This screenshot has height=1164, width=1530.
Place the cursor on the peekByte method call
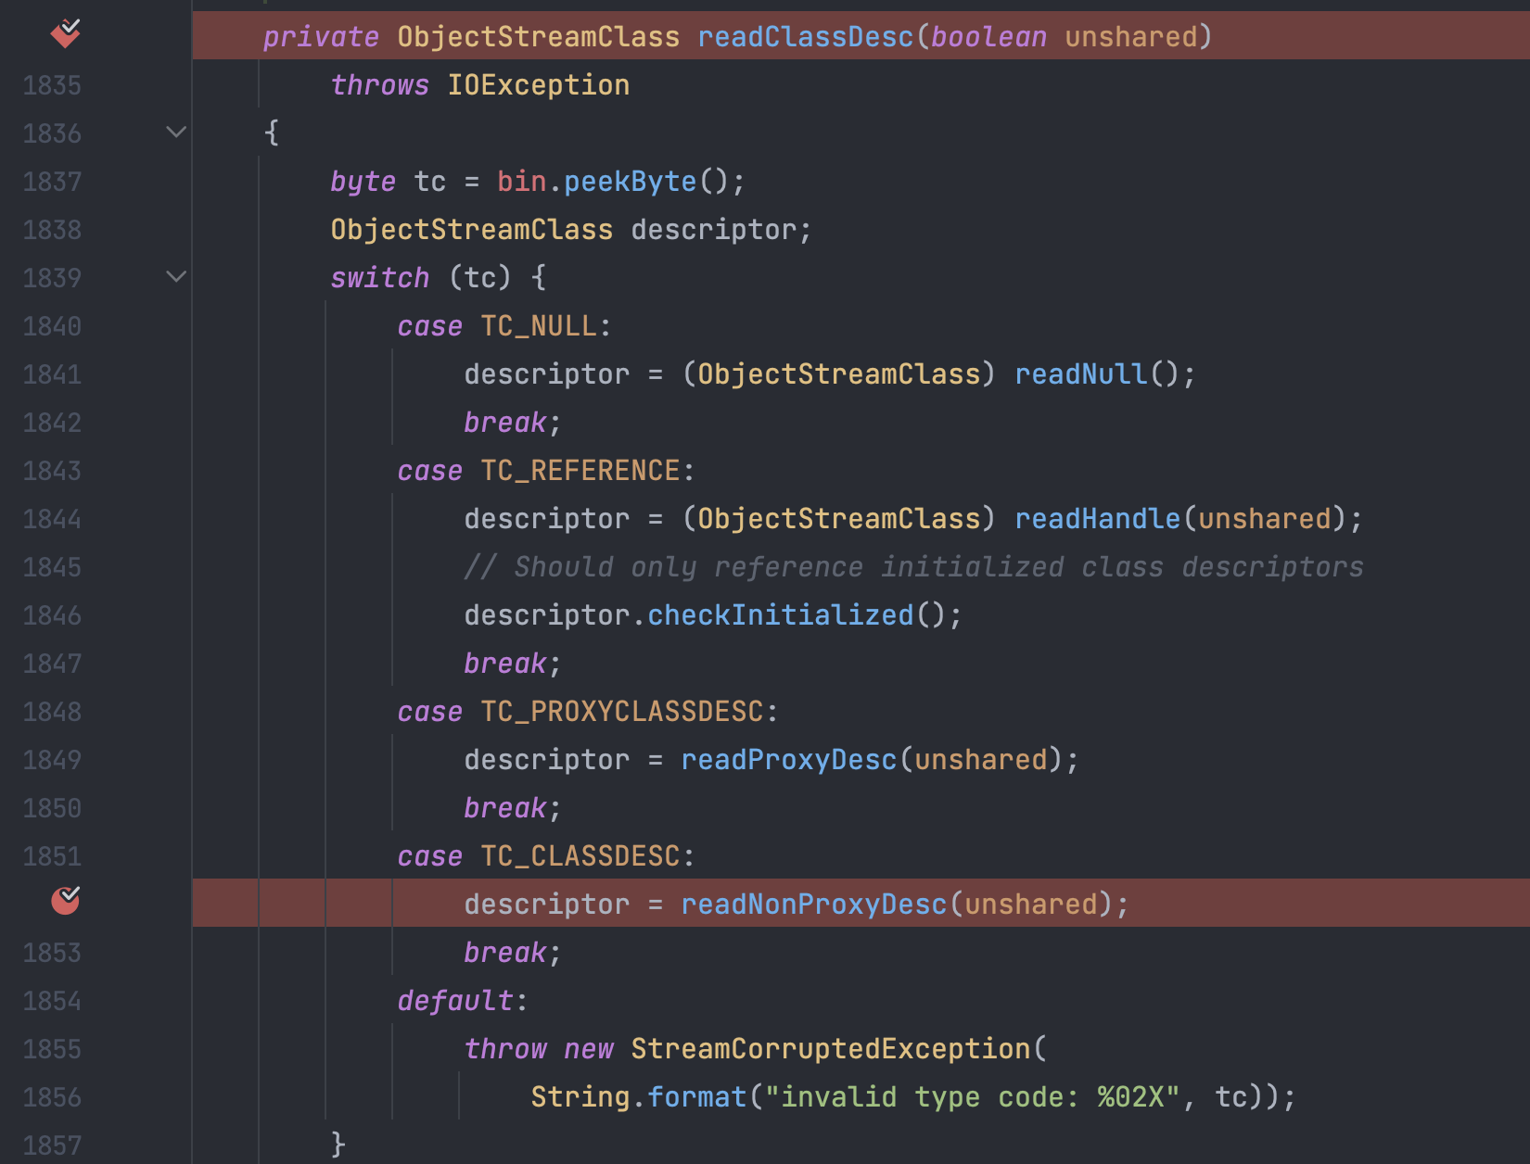click(x=630, y=182)
